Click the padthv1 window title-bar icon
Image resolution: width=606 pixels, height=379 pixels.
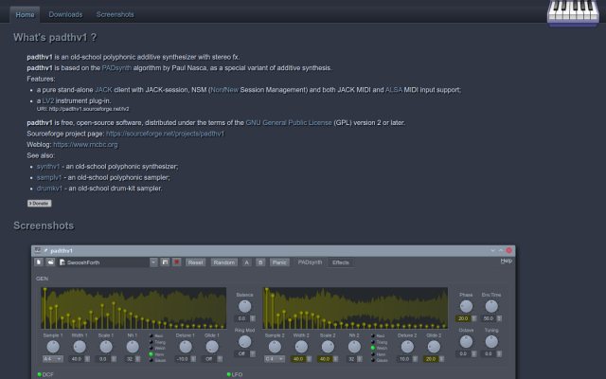pyautogui.click(x=38, y=250)
